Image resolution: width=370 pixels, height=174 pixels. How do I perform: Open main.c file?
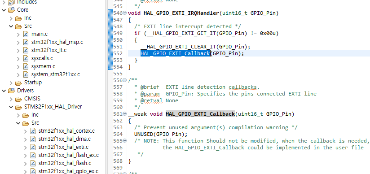[x=40, y=34]
